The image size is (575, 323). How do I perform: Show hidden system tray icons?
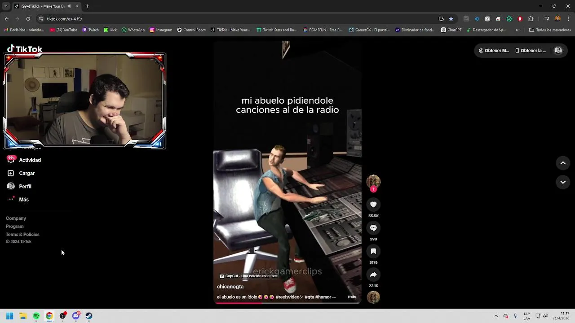tap(496, 316)
